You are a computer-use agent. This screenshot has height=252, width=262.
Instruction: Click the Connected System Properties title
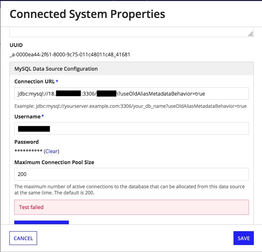tap(87, 14)
